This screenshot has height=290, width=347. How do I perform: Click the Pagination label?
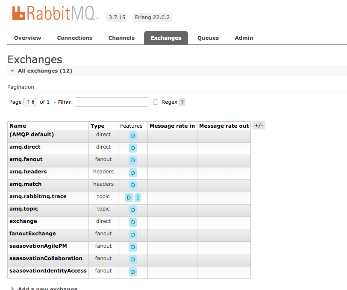pos(21,87)
